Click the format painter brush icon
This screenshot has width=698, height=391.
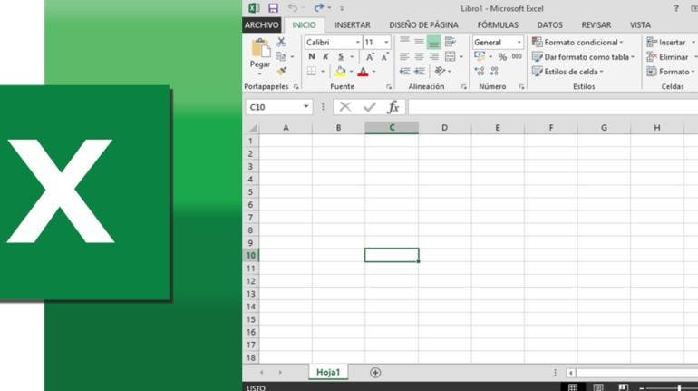(281, 71)
